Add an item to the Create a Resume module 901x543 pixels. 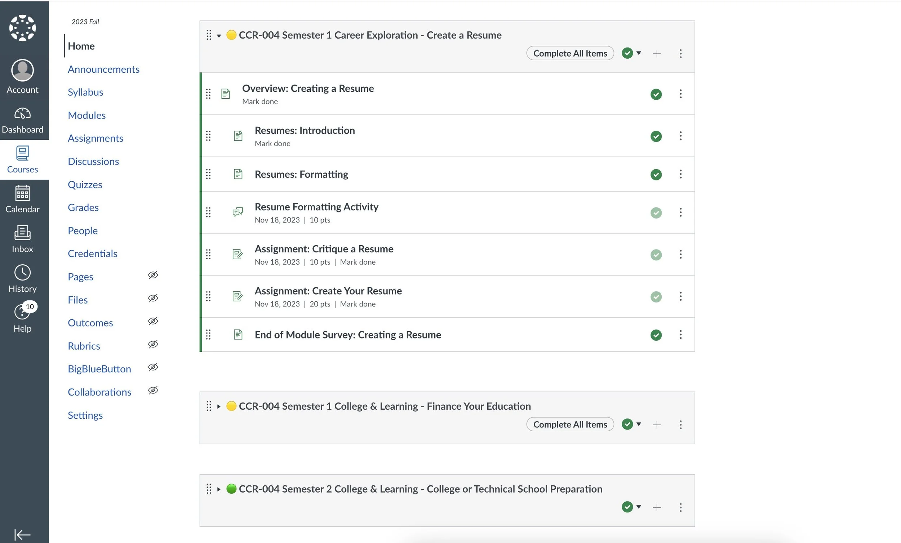coord(656,54)
